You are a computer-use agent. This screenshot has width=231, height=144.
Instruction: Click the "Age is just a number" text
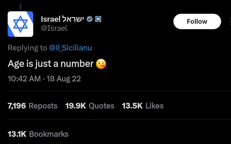50,64
